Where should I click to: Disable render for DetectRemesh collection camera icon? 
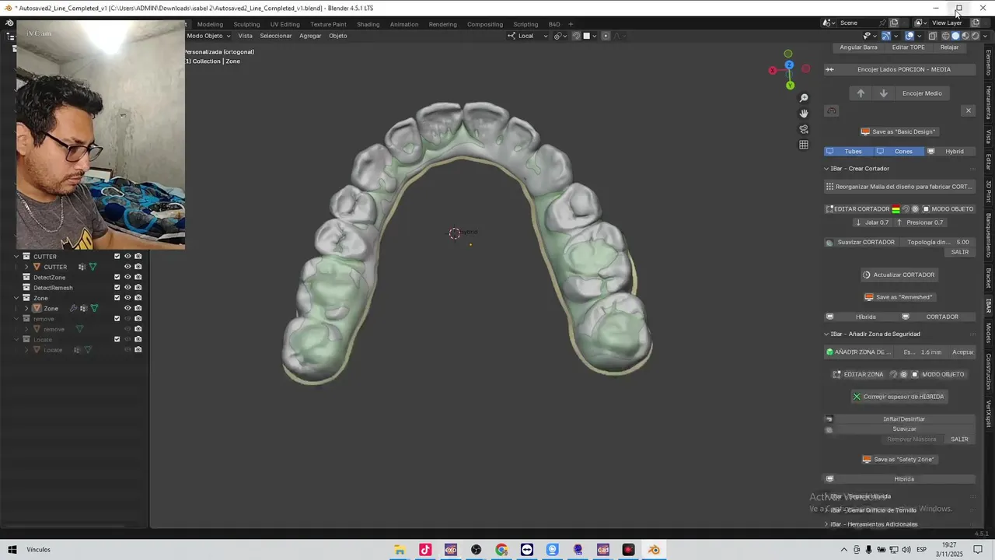click(x=138, y=288)
